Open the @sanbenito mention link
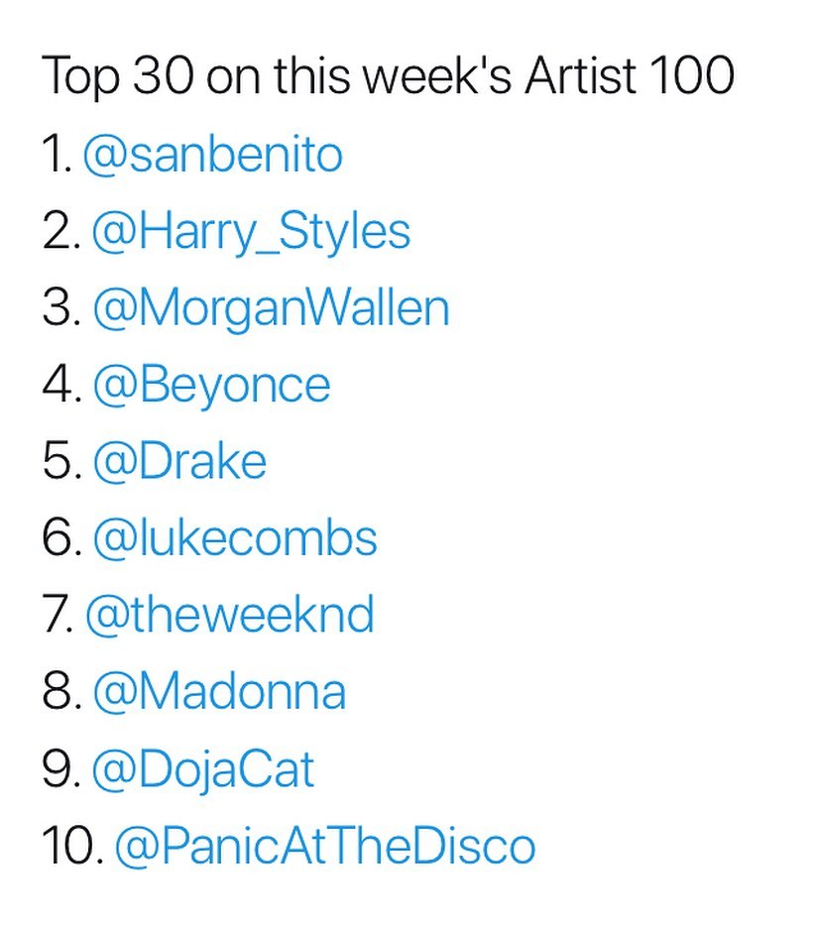Image resolution: width=818 pixels, height=930 pixels. coord(212,156)
